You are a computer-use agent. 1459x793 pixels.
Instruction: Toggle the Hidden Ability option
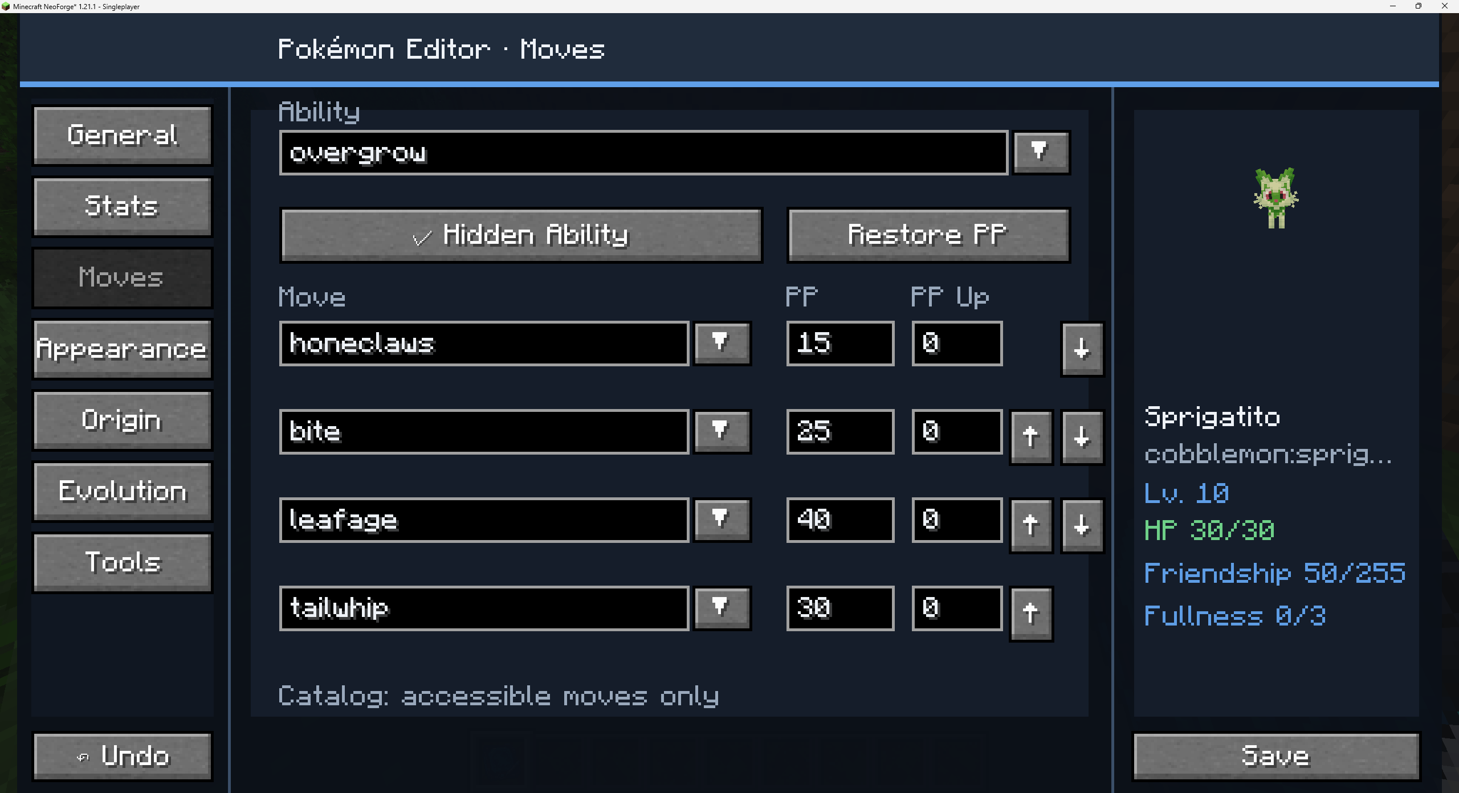click(x=521, y=235)
